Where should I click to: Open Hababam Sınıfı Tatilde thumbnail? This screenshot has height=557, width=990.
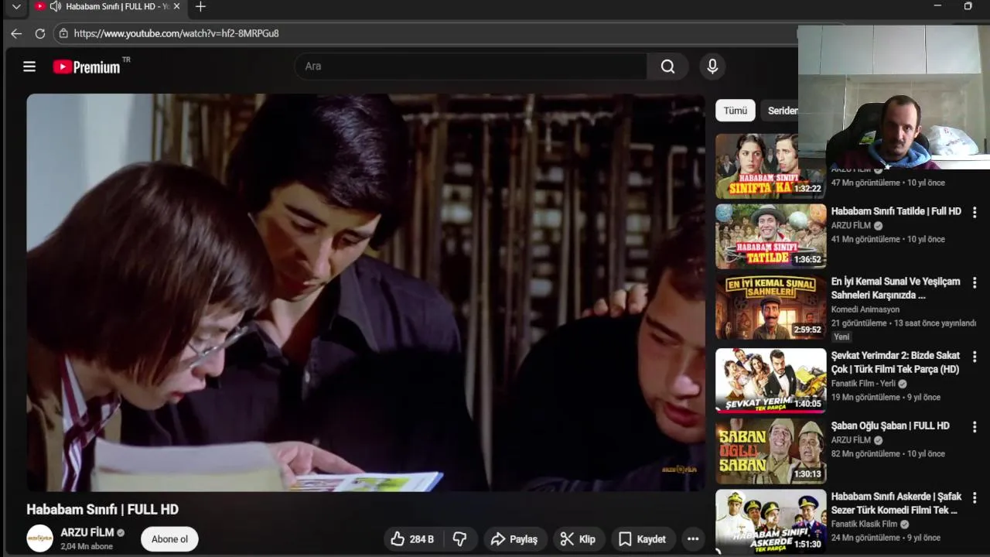(x=770, y=237)
